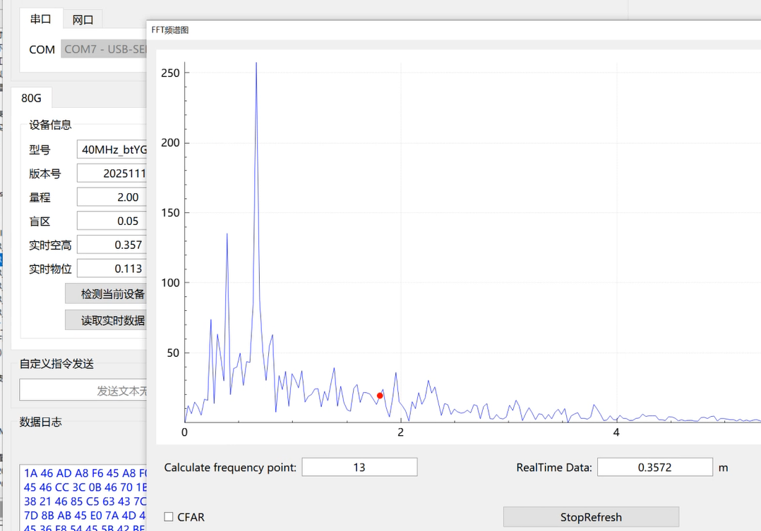Click the 2 x-axis tick label
761x531 pixels.
(400, 432)
